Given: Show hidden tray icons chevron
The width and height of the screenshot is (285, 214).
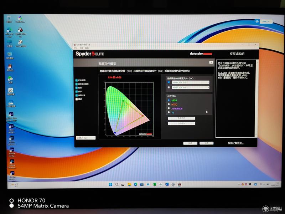Looking at the screenshot, I should coord(239,184).
